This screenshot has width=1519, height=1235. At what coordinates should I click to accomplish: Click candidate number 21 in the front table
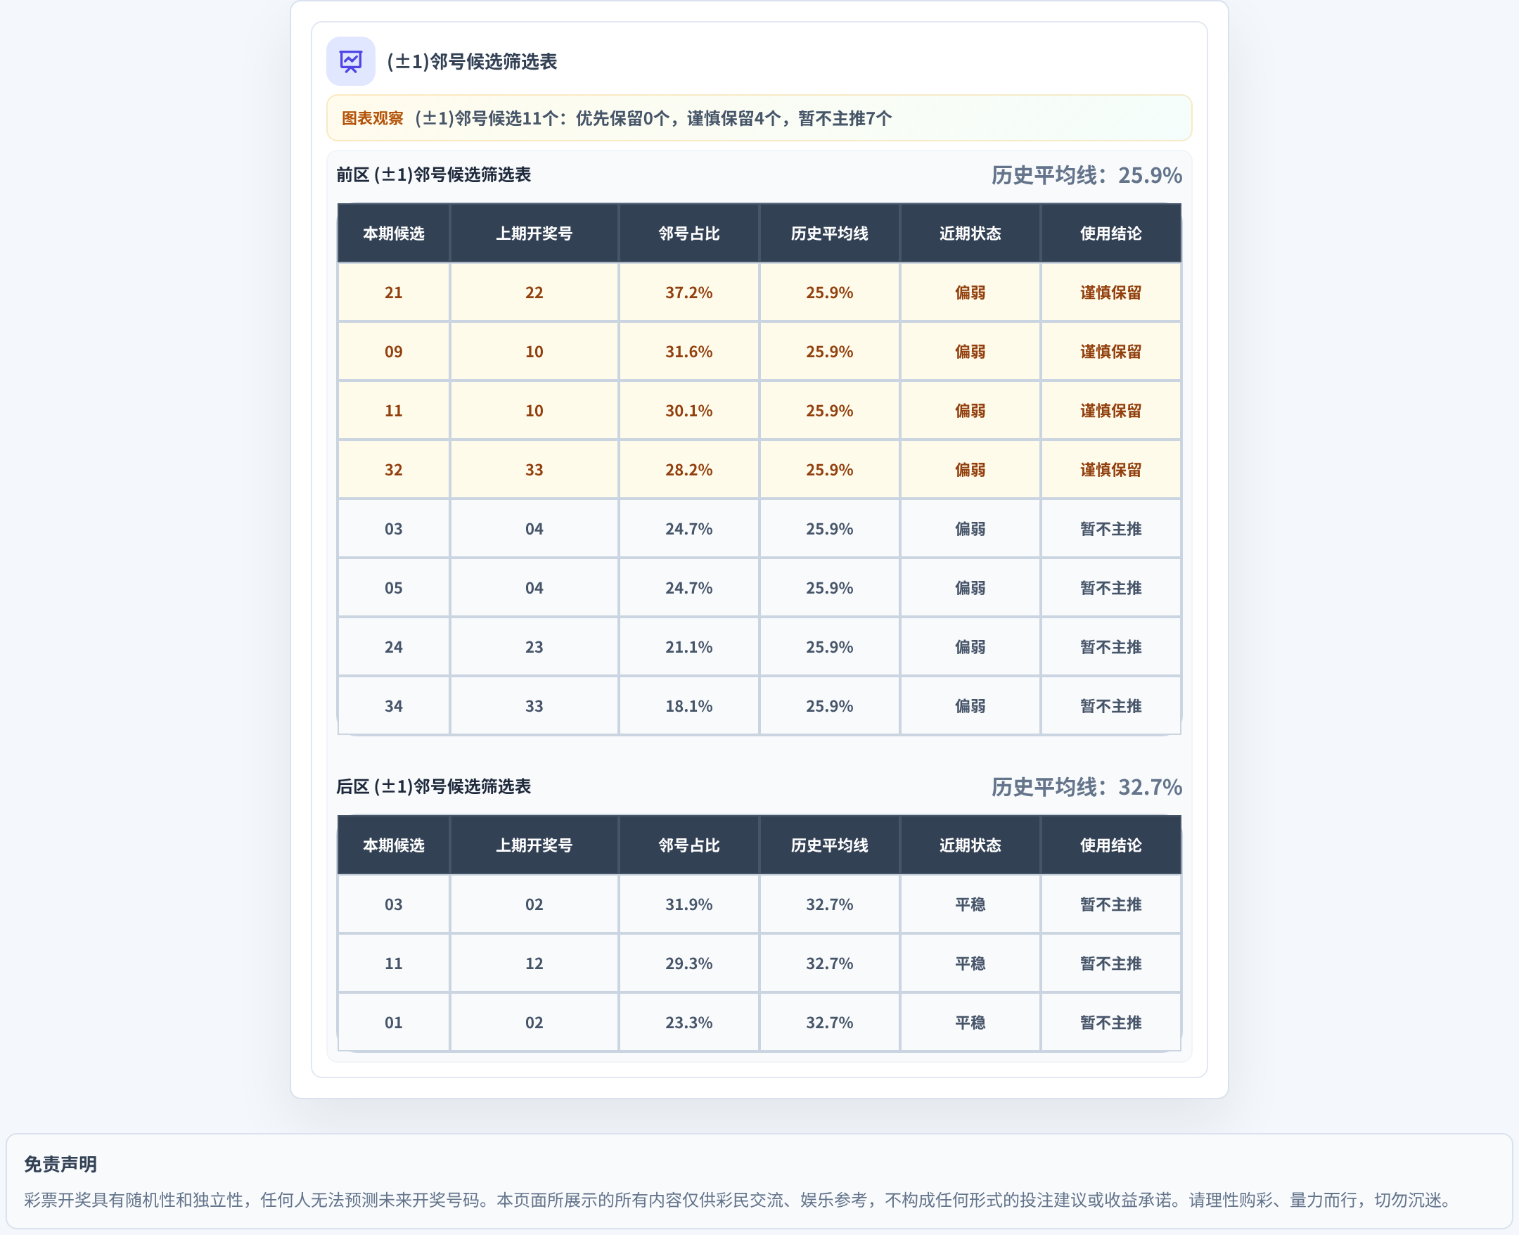393,293
